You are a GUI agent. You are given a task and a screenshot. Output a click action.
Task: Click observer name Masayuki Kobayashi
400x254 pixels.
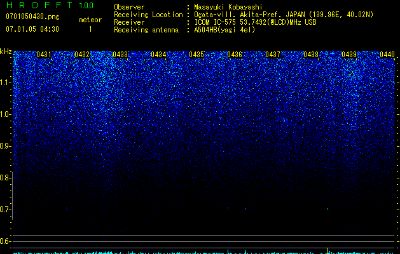(228, 7)
